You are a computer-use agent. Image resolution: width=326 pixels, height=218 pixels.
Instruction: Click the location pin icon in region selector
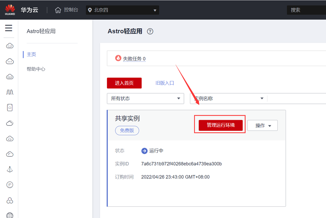coord(90,10)
